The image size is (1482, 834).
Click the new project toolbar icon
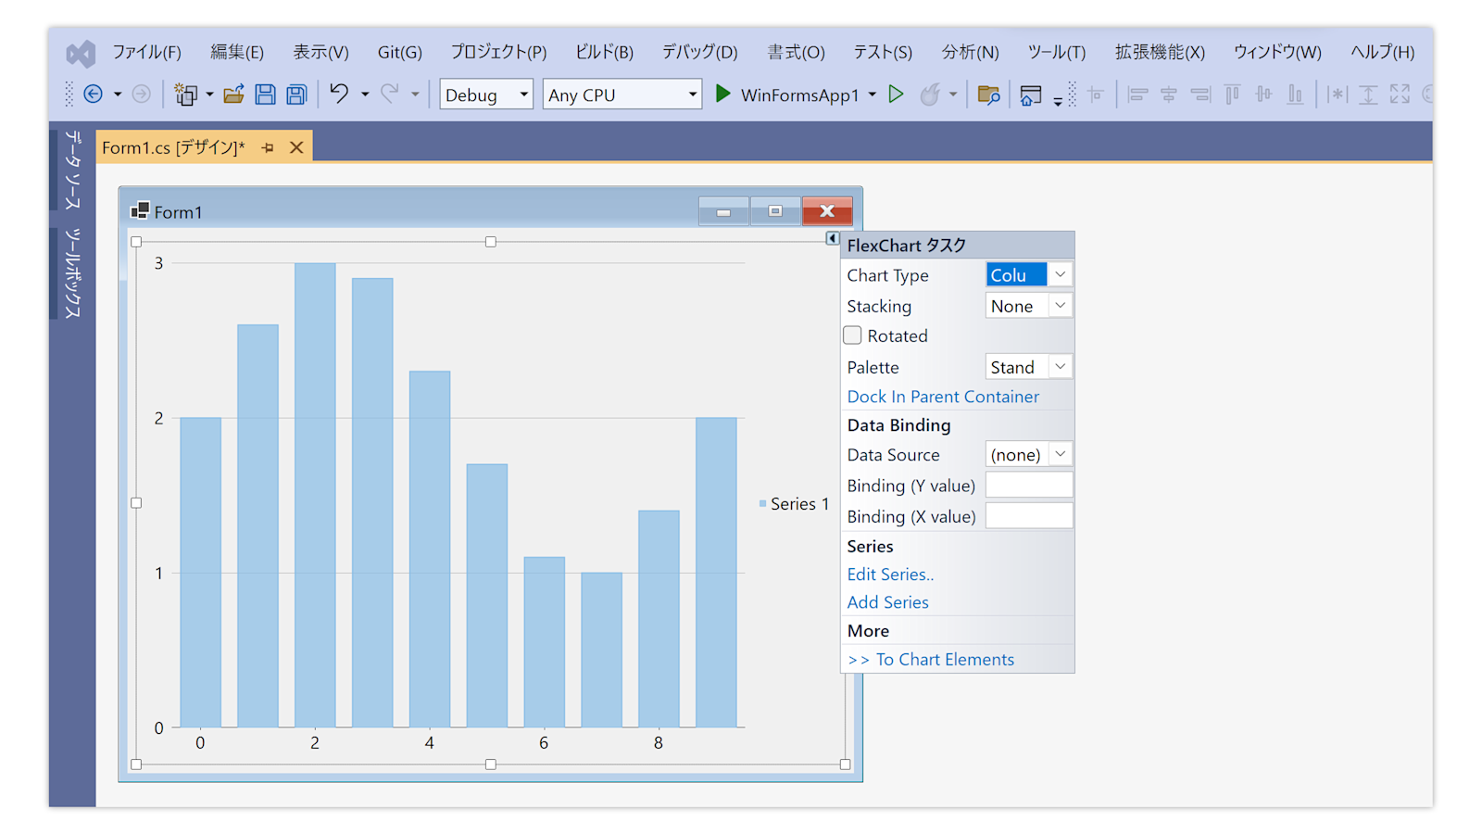186,95
